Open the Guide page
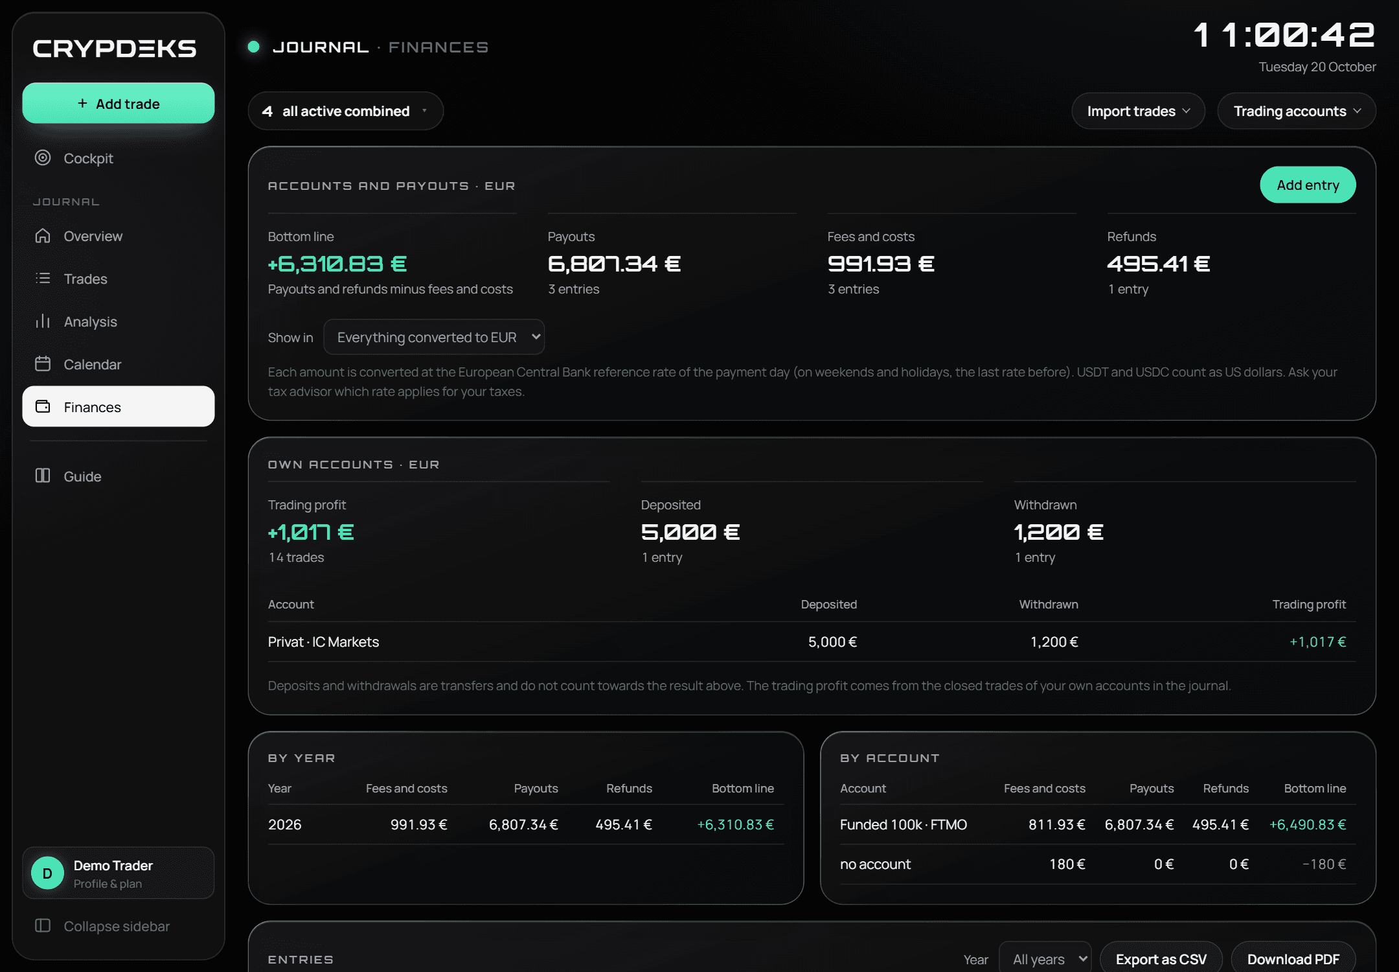Viewport: 1399px width, 972px height. pyautogui.click(x=119, y=476)
